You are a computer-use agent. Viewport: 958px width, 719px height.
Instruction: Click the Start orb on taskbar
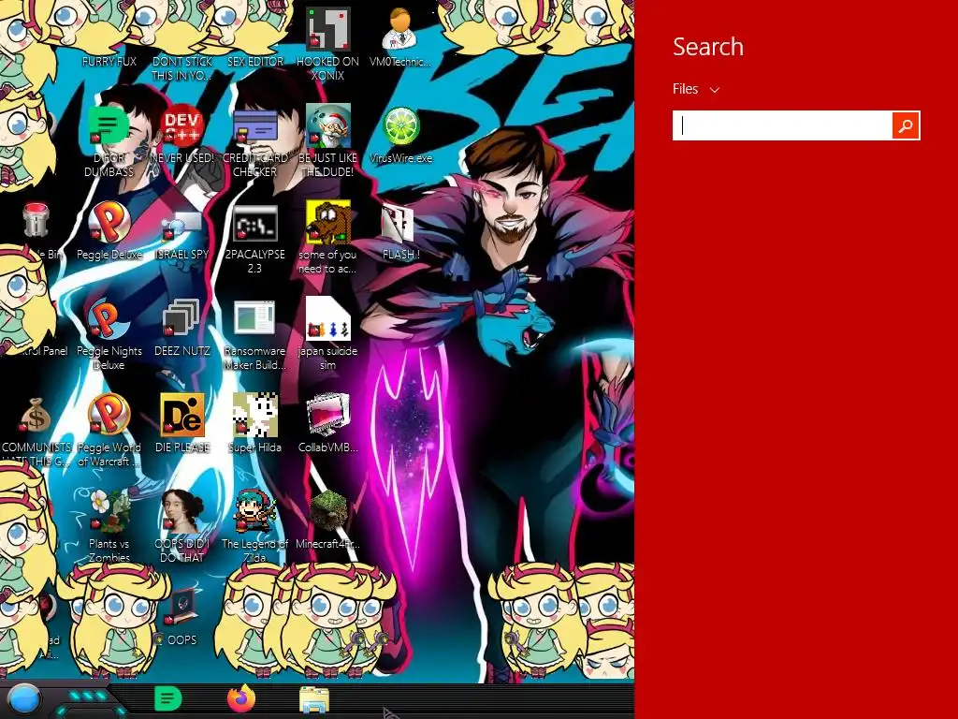24,699
